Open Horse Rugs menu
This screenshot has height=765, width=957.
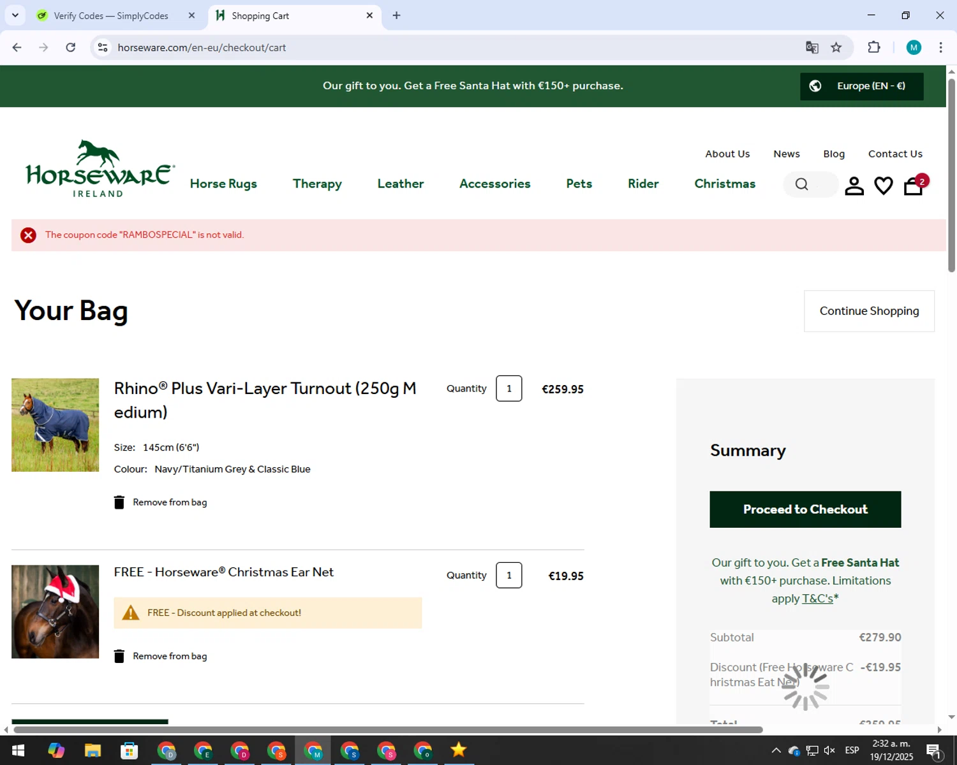click(x=223, y=184)
